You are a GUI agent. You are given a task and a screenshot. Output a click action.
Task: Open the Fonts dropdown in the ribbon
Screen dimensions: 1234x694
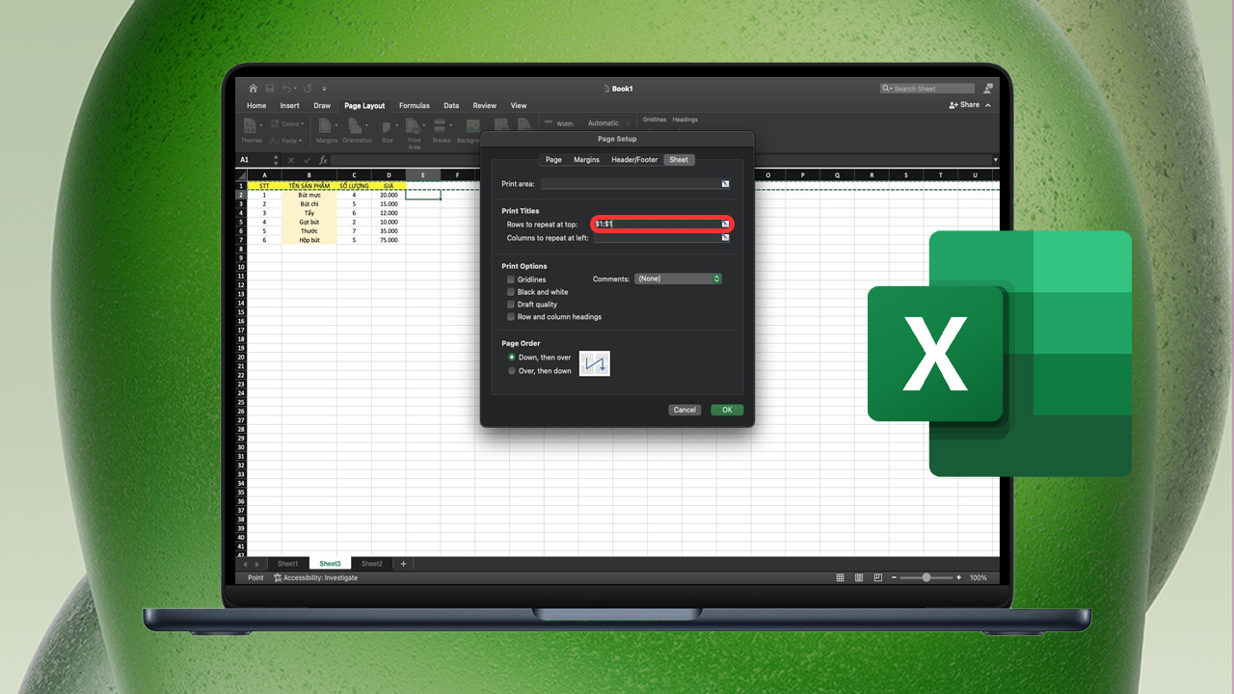(x=286, y=139)
